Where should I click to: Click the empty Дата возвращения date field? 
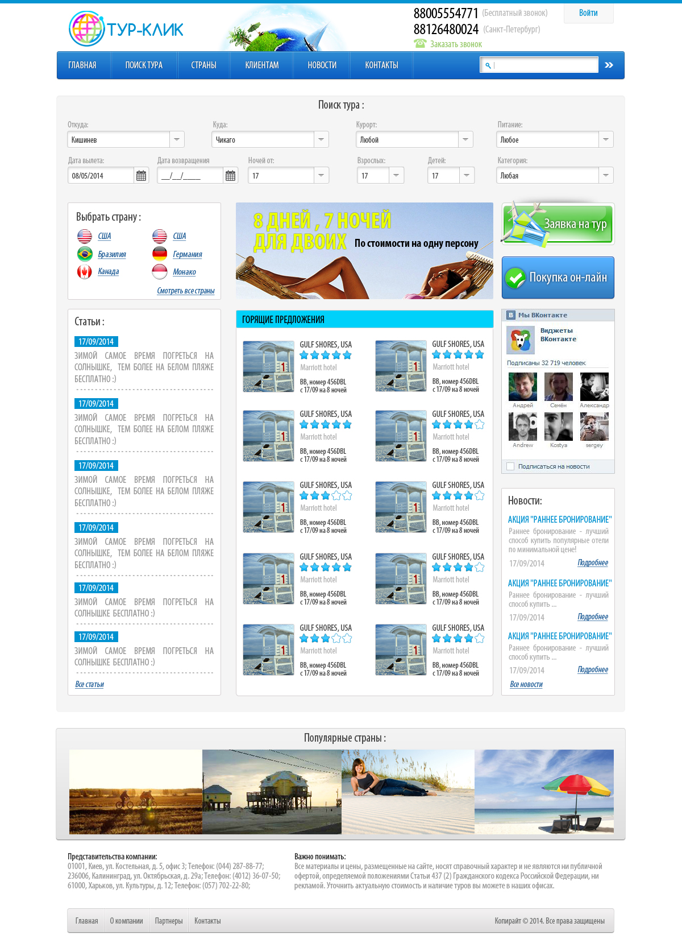point(190,176)
